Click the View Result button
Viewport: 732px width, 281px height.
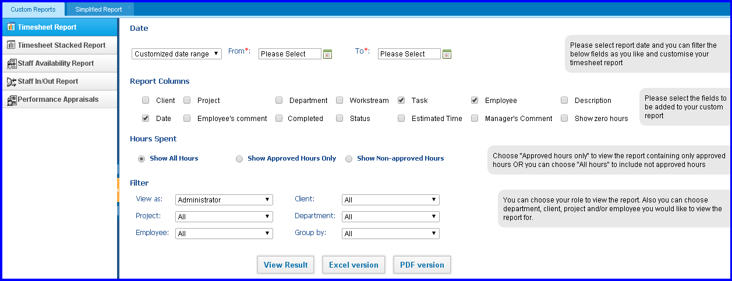[x=286, y=265]
